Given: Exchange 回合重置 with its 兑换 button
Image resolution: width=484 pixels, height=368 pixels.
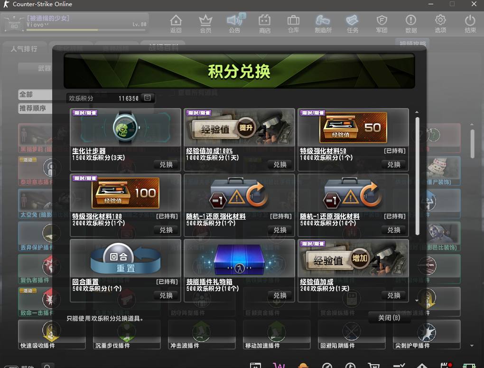Looking at the screenshot, I should click(x=166, y=295).
